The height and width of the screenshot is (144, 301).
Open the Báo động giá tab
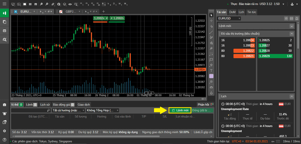tap(63, 105)
